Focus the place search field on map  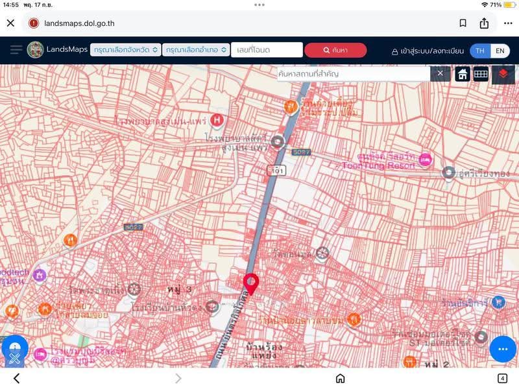[354, 73]
